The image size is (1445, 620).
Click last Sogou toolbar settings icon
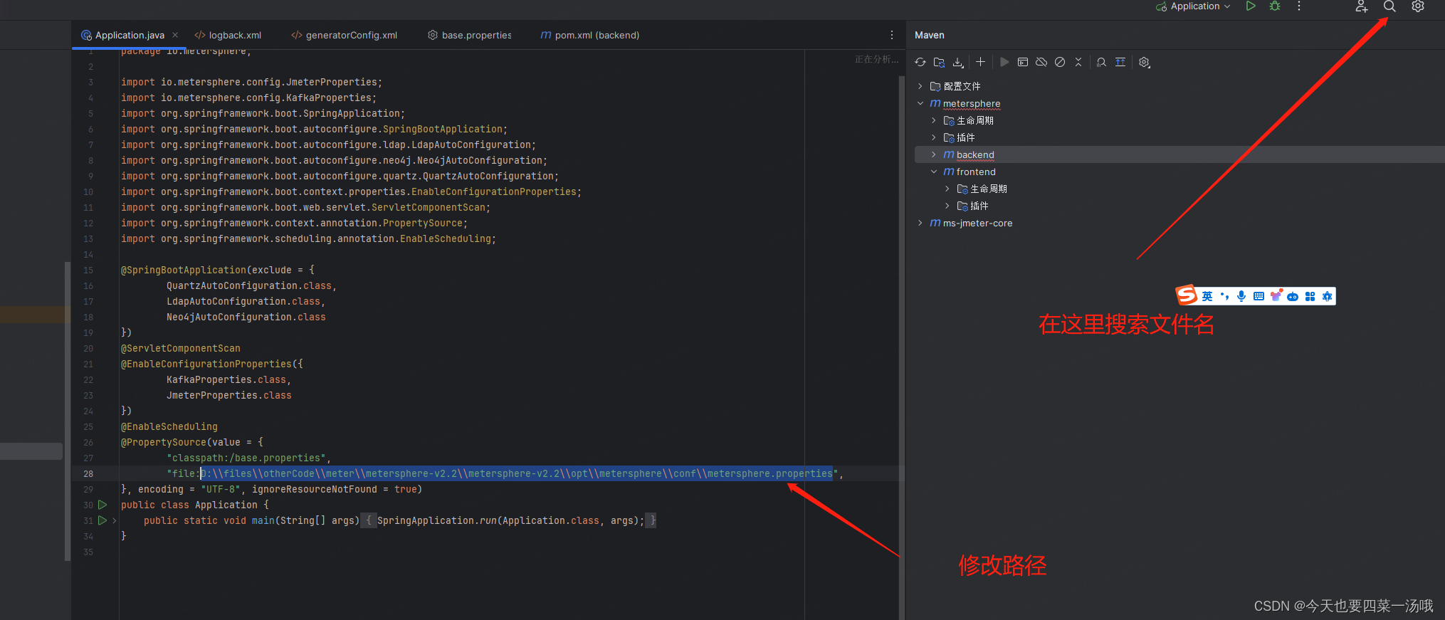(1327, 296)
